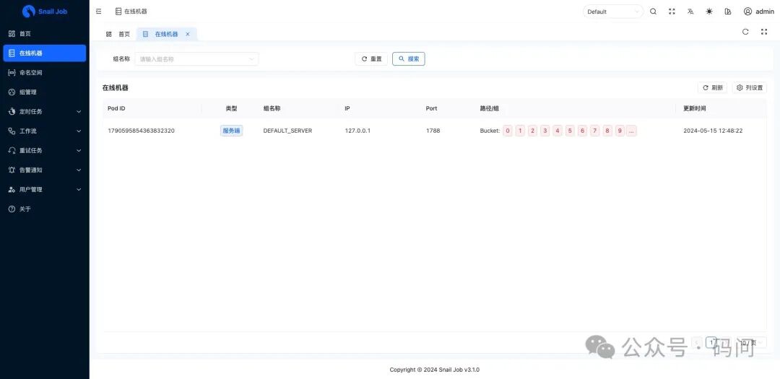Click the update time 2024-05-15 12:48:22

pos(713,131)
